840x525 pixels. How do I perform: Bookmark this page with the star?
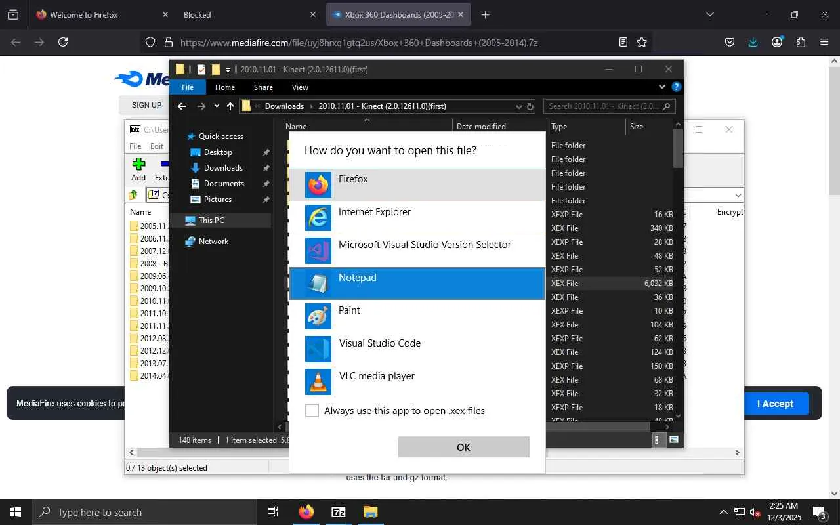[x=642, y=42]
